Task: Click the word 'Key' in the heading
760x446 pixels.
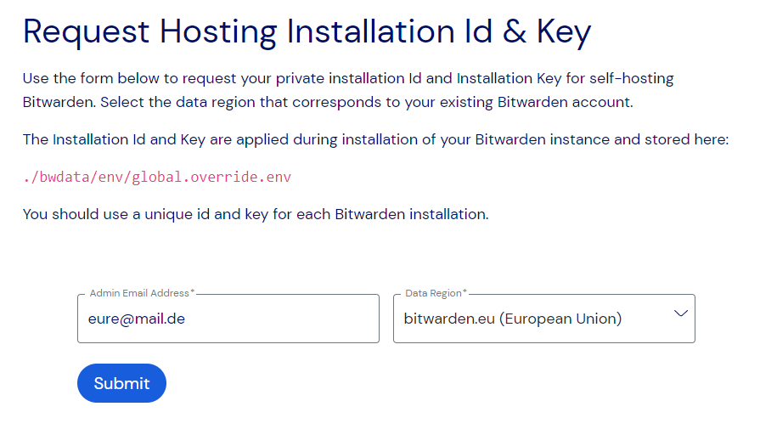Action: 564,32
